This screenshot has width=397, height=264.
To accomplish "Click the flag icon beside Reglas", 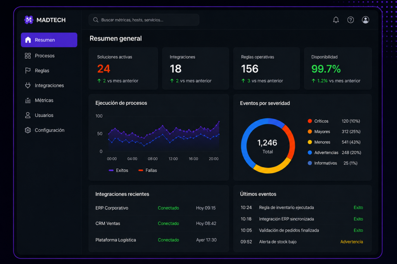I will [x=28, y=71].
